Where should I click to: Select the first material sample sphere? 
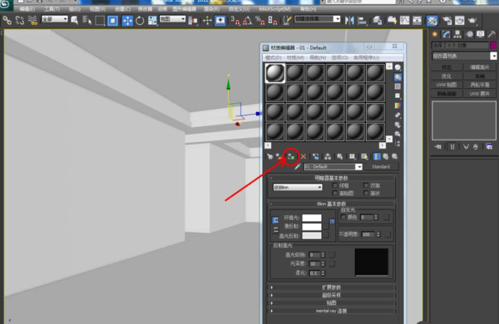[x=275, y=73]
